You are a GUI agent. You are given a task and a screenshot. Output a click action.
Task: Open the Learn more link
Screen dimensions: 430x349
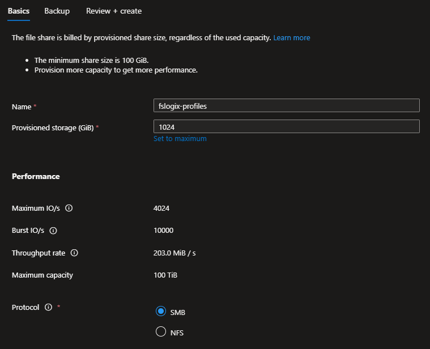[292, 38]
